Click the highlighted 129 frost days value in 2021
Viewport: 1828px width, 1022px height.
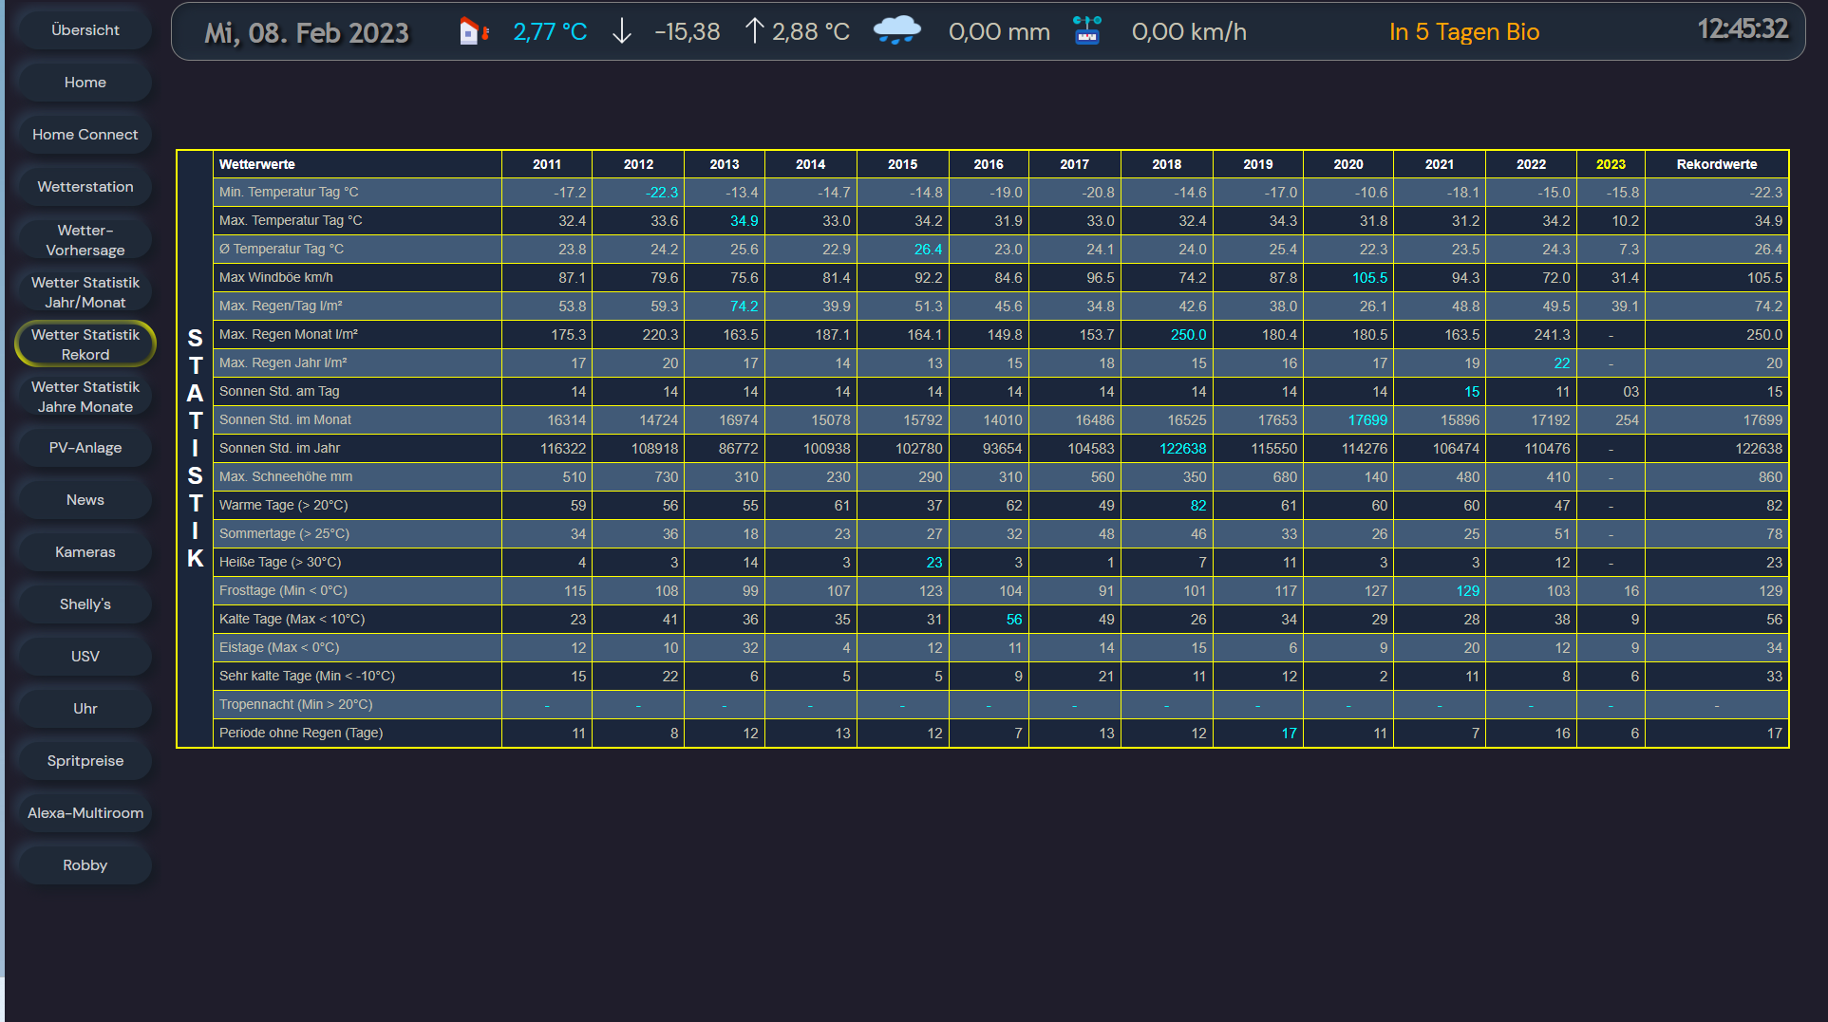(x=1467, y=590)
